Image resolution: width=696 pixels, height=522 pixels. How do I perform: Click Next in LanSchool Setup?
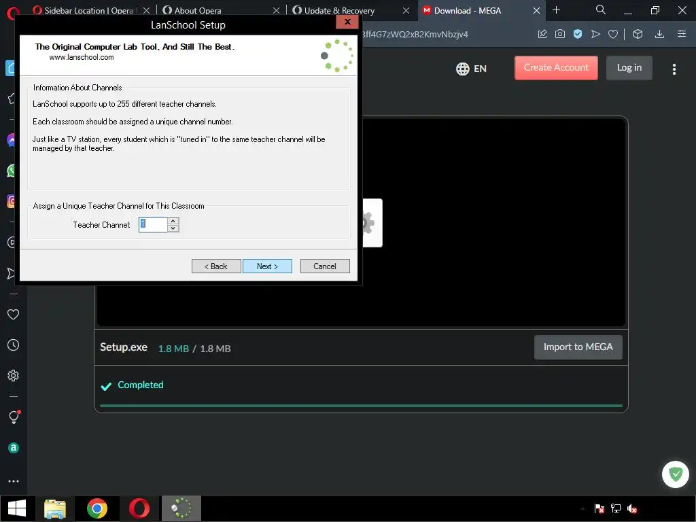pyautogui.click(x=267, y=266)
